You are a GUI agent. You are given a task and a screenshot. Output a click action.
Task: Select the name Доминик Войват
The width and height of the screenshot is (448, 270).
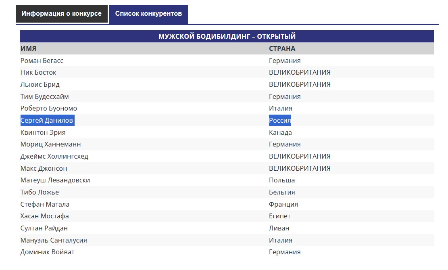(x=48, y=252)
